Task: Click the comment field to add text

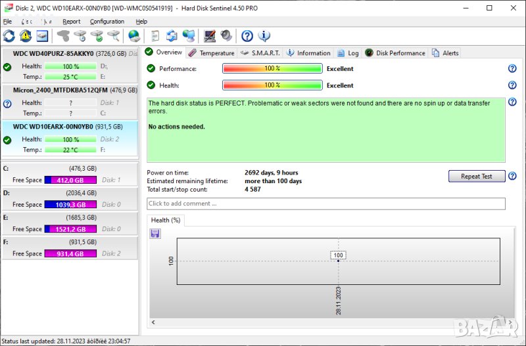Action: pos(325,204)
